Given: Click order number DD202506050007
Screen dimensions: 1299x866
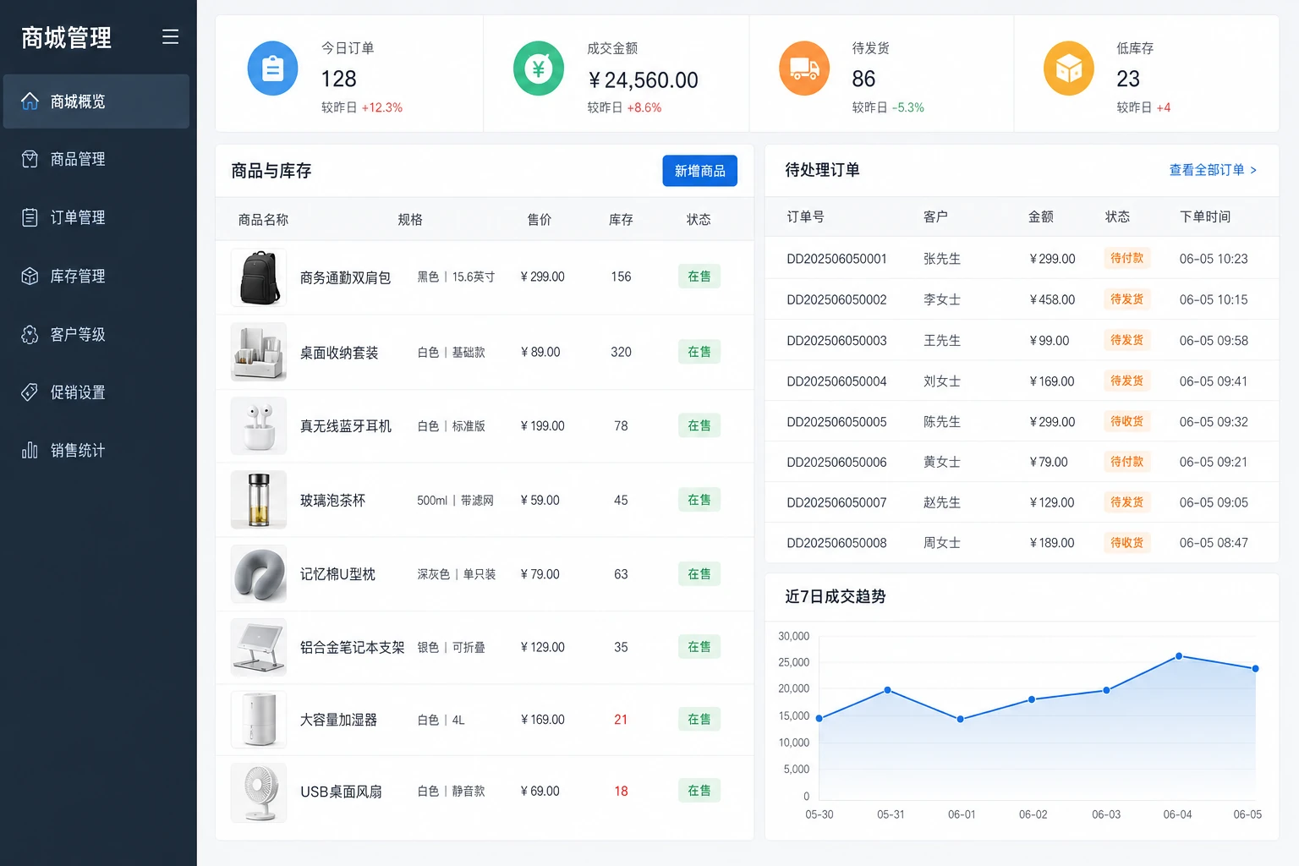Looking at the screenshot, I should (x=836, y=502).
